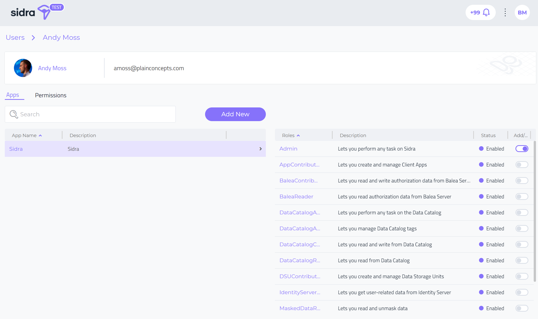Click Andy Moss profile photo

[23, 68]
